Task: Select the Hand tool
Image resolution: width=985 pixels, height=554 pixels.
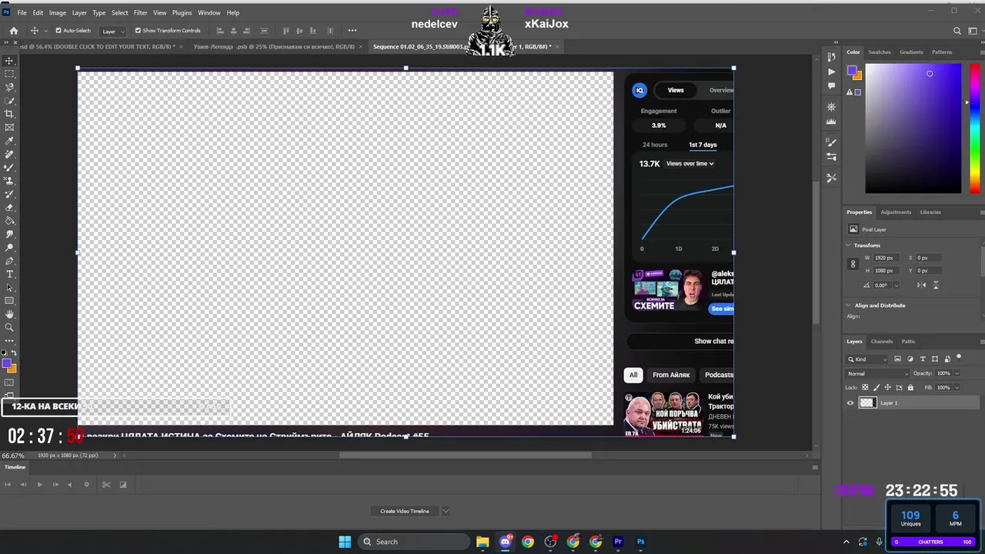Action: (x=9, y=314)
